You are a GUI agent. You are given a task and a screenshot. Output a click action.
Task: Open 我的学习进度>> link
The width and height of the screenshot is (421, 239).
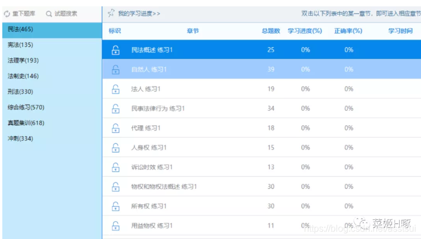pyautogui.click(x=139, y=13)
